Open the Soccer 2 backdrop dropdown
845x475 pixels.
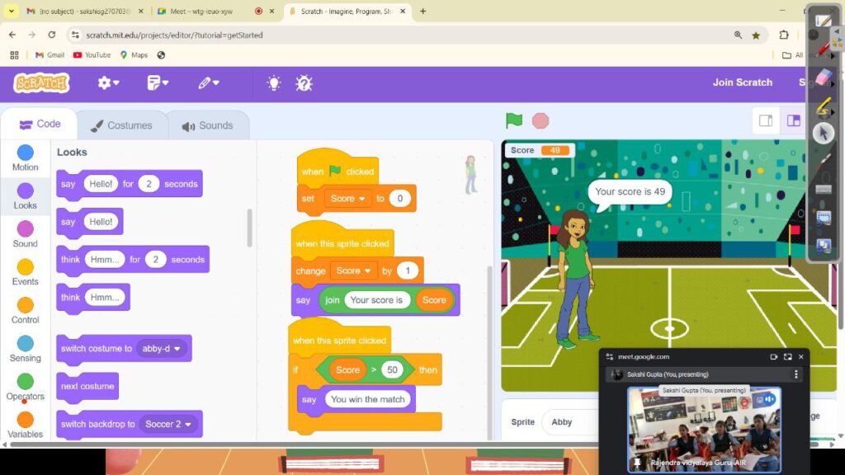point(168,424)
